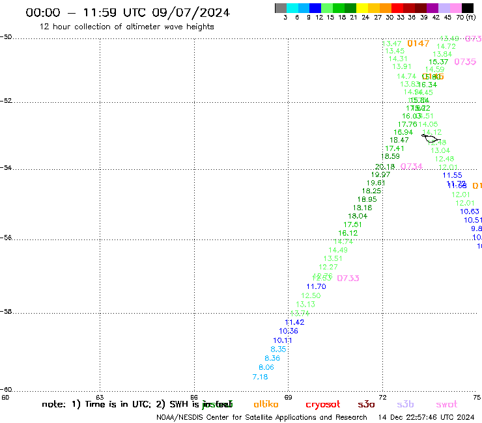Image resolution: width=482 pixels, height=423 pixels.
Task: Click the blue reading 11.55
Action: [452, 176]
